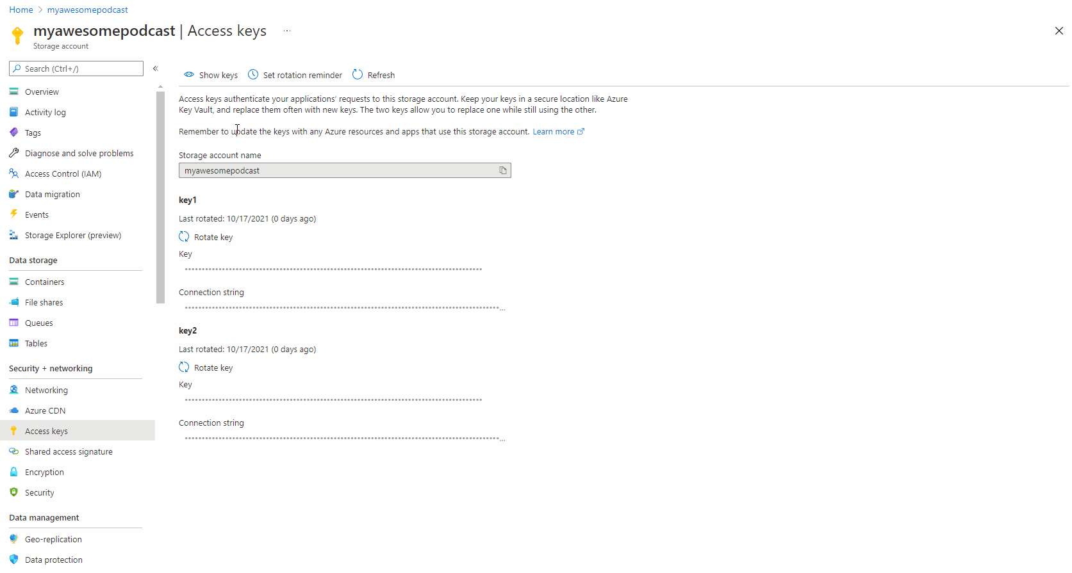Click the Activity log icon
Screen dimensions: 1072x573
[13, 112]
